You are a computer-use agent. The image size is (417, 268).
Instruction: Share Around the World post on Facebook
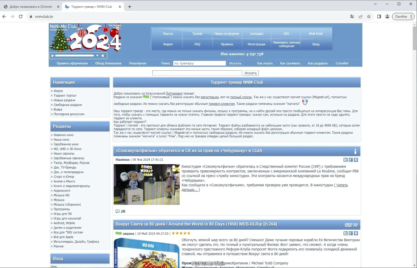tap(351, 233)
